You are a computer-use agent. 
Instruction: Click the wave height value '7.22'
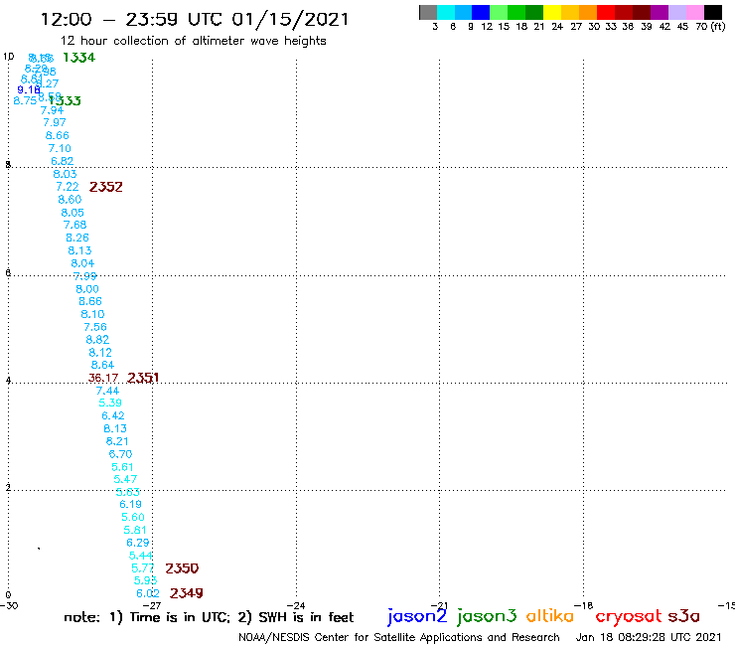68,187
